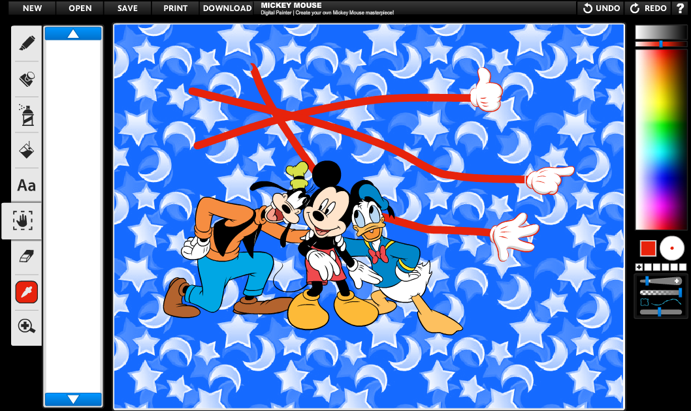Click the down arrow of the side panel
691x411 pixels.
[73, 399]
